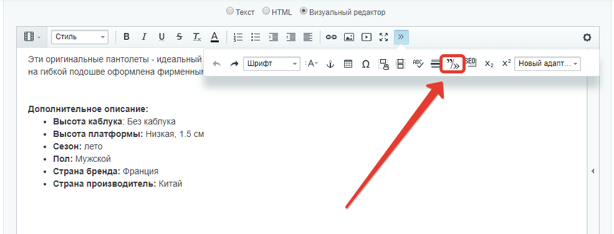Open the Стиль dropdown
This screenshot has width=614, height=234.
(x=80, y=37)
